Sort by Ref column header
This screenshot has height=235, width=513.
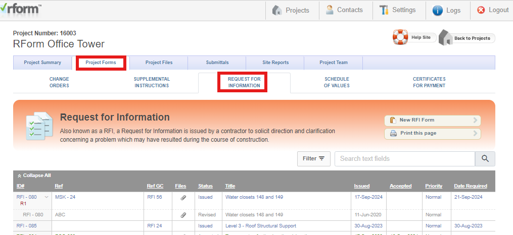59,186
